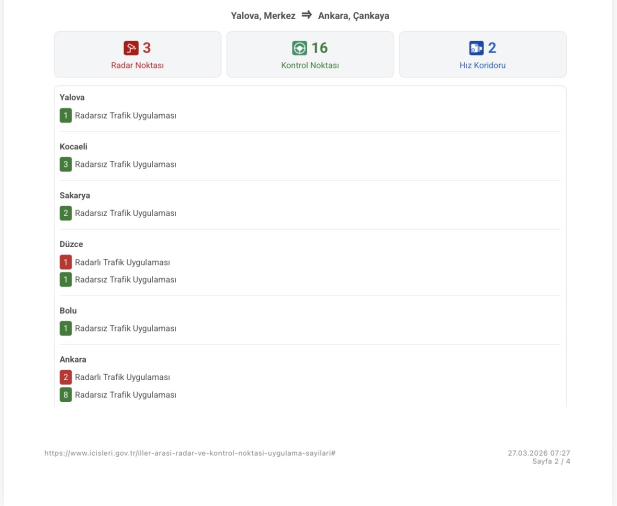The width and height of the screenshot is (617, 506).
Task: Select the Düzce province heading
Action: tap(71, 244)
